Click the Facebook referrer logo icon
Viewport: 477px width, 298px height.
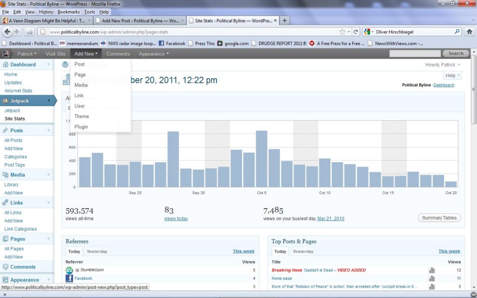click(x=69, y=278)
